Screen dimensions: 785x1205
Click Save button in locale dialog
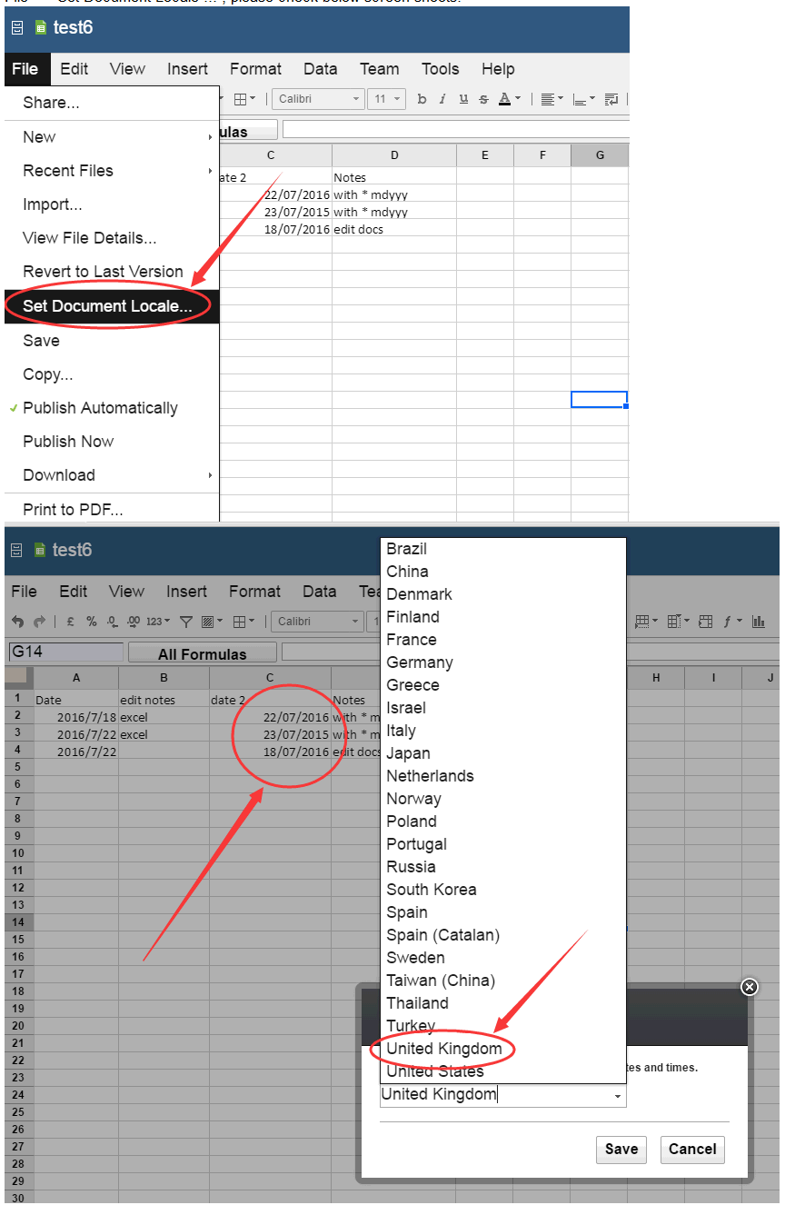pyautogui.click(x=621, y=1149)
